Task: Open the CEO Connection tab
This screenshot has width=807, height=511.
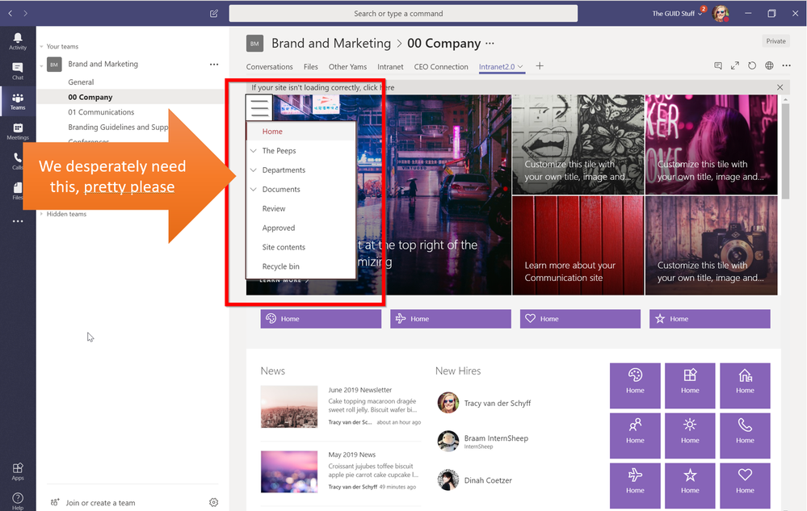Action: tap(441, 66)
